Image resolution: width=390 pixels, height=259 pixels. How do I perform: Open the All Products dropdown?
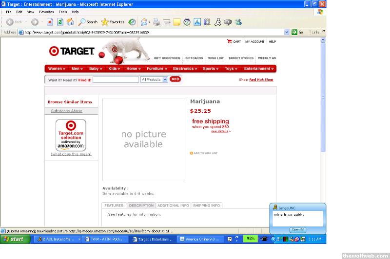[154, 79]
